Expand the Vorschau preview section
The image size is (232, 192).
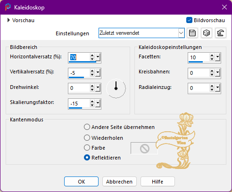click(8, 20)
